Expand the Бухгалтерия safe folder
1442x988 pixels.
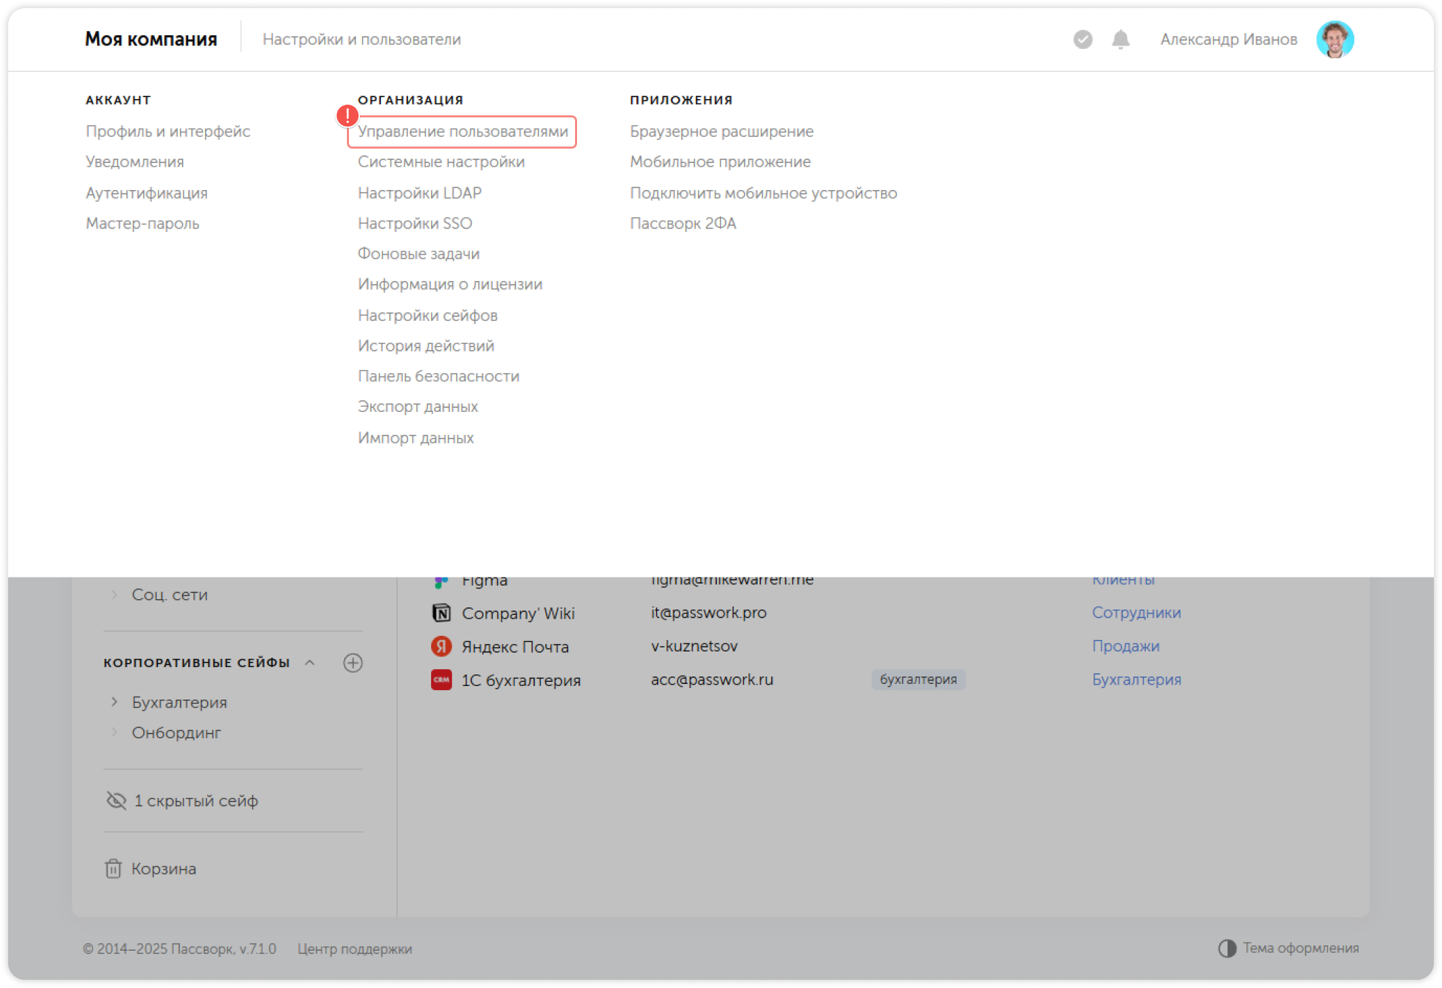pyautogui.click(x=114, y=702)
